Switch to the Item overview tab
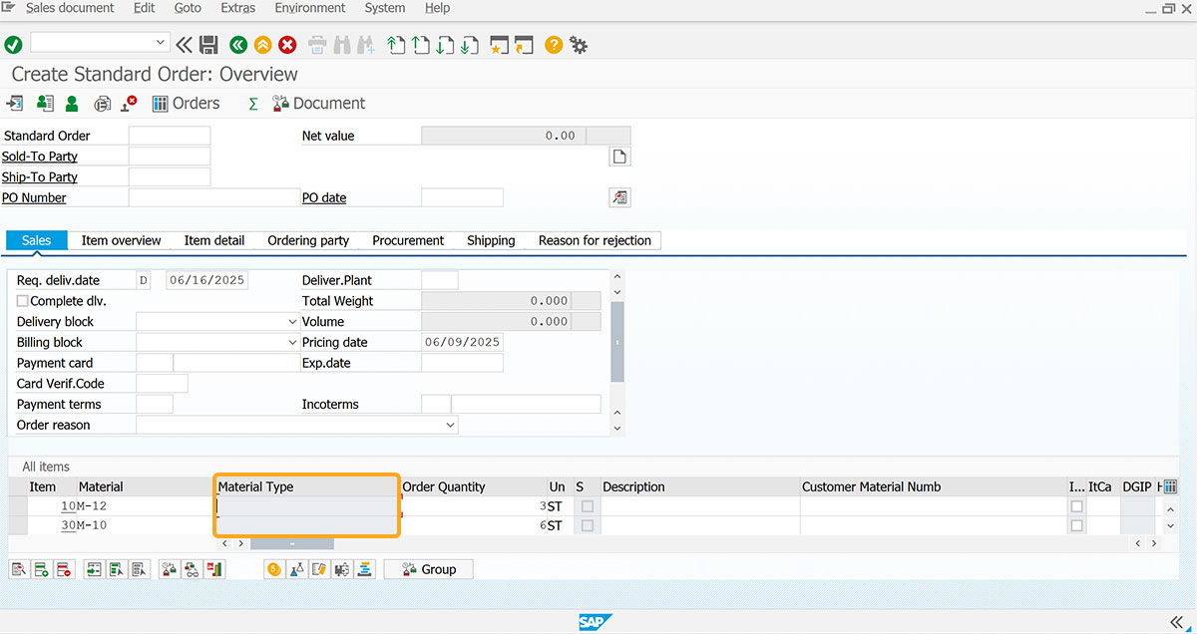This screenshot has width=1197, height=634. click(121, 240)
